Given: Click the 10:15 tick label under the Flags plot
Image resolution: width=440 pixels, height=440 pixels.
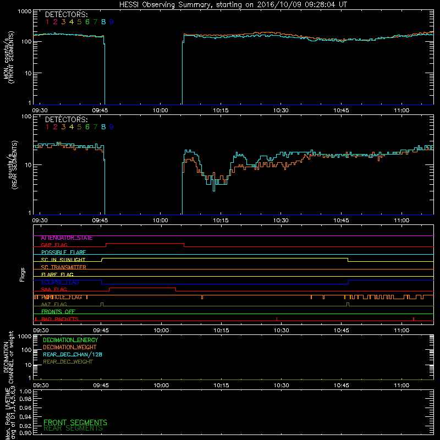Looking at the screenshot, I should click(x=222, y=331).
